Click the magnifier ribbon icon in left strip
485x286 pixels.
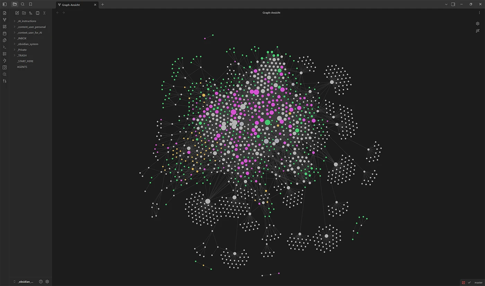point(5,74)
